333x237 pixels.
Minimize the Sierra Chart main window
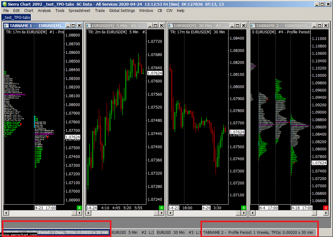coord(317,4)
